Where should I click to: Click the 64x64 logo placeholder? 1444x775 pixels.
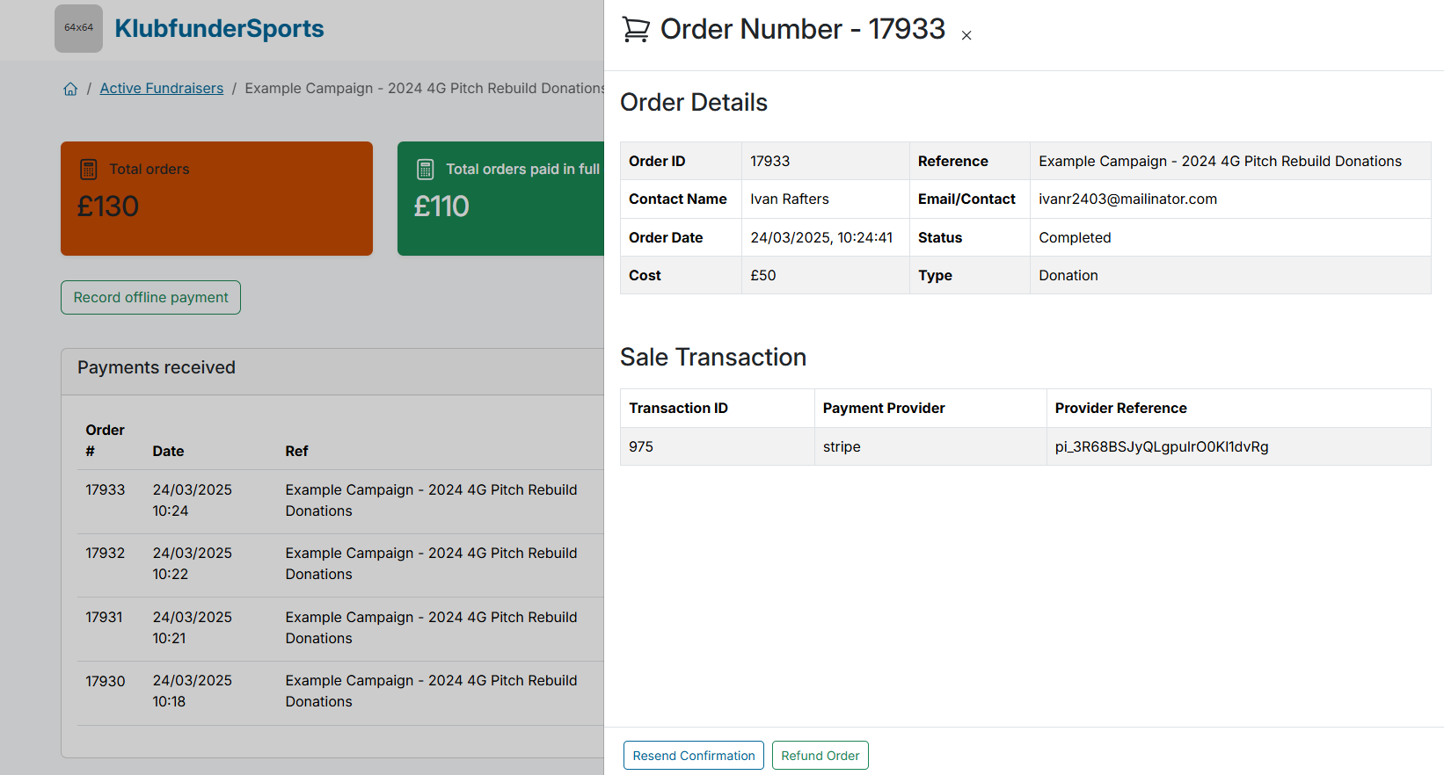click(78, 28)
